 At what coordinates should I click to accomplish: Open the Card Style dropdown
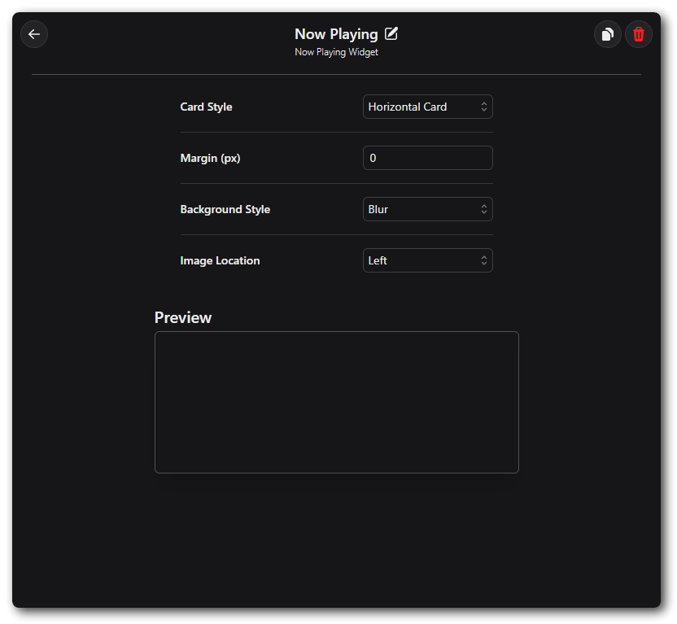[x=427, y=107]
